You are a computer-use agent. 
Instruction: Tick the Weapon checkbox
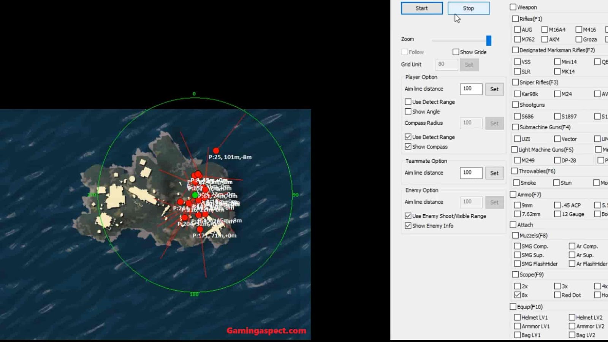click(x=513, y=7)
